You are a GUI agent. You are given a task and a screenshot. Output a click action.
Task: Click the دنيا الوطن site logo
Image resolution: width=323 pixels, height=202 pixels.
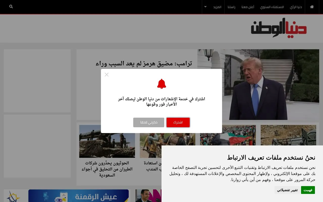click(279, 28)
